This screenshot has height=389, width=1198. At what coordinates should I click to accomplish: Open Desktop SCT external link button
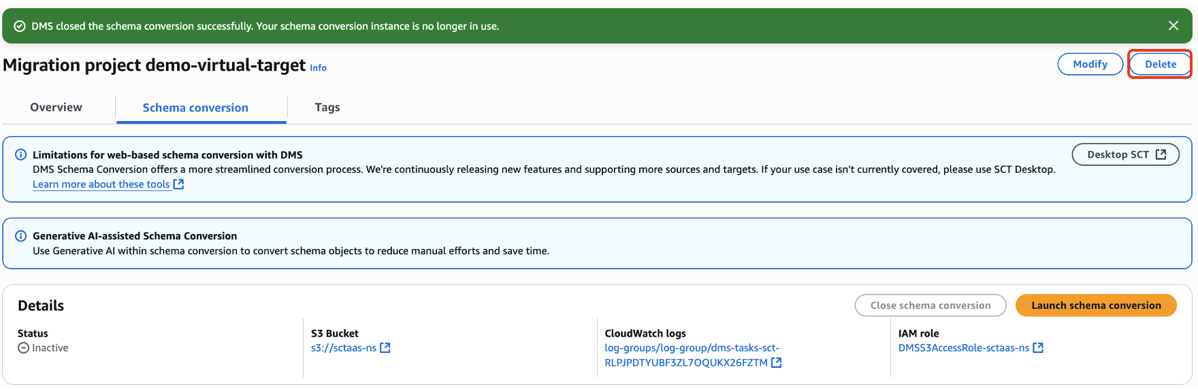[x=1125, y=154]
